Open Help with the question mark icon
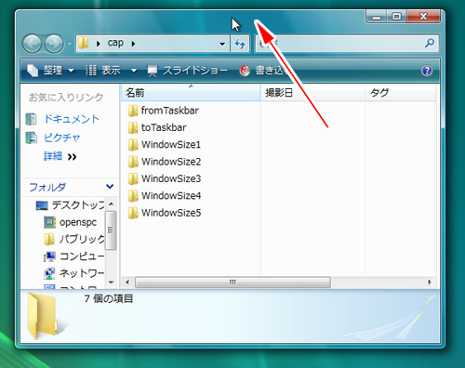The image size is (465, 368). tap(427, 71)
